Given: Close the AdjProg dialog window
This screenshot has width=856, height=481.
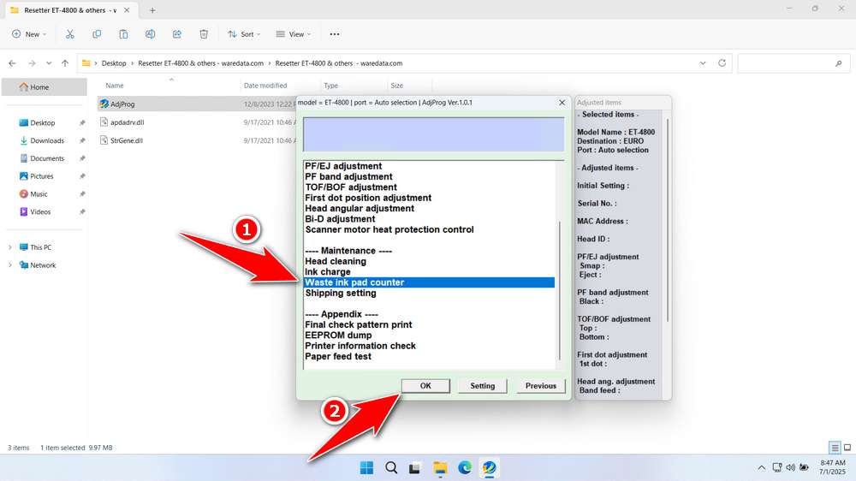Looking at the screenshot, I should click(562, 103).
